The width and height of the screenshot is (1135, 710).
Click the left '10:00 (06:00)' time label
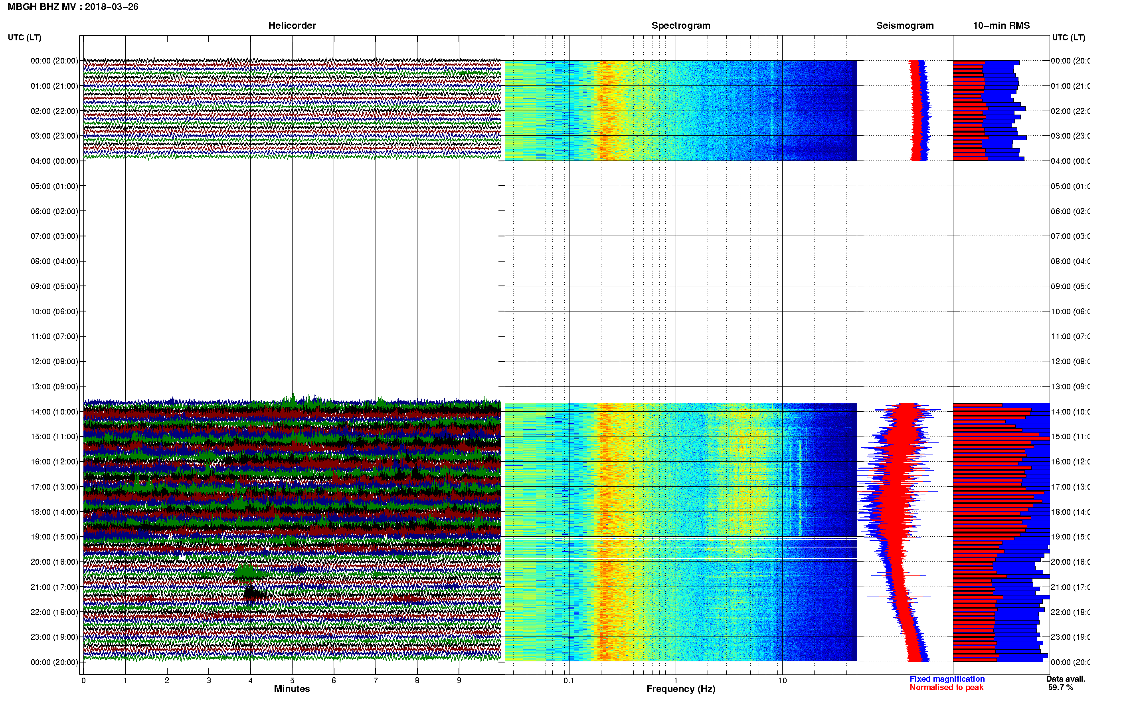pos(54,311)
